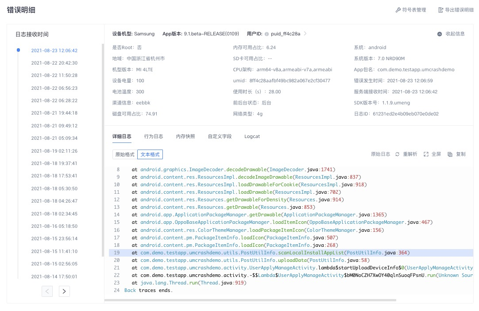479x311 pixels.
Task: Collapse device info via 收起信息
Action: [455, 34]
